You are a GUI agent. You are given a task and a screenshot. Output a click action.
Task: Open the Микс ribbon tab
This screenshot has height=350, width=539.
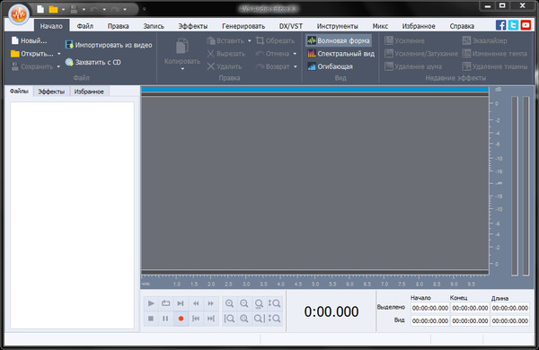380,26
